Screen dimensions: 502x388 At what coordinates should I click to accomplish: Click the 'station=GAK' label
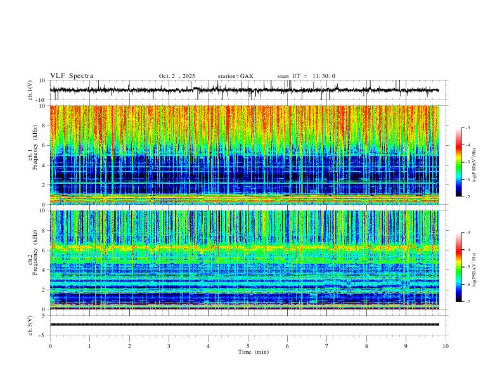click(x=235, y=76)
